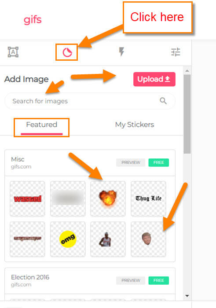
Task: Click the magnifier search icon
Action: [163, 101]
